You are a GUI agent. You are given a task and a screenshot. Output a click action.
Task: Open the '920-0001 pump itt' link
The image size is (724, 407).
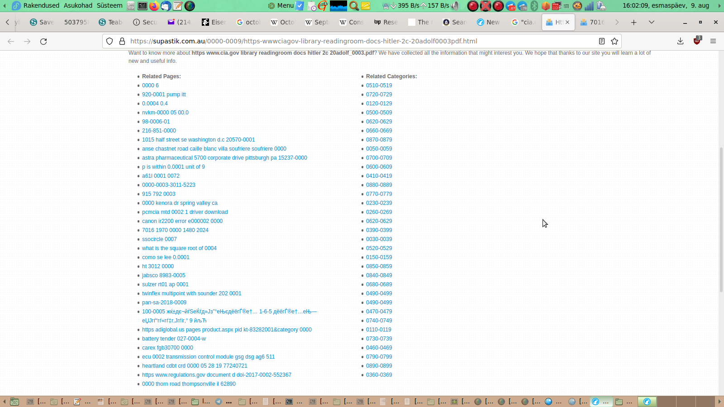point(164,95)
